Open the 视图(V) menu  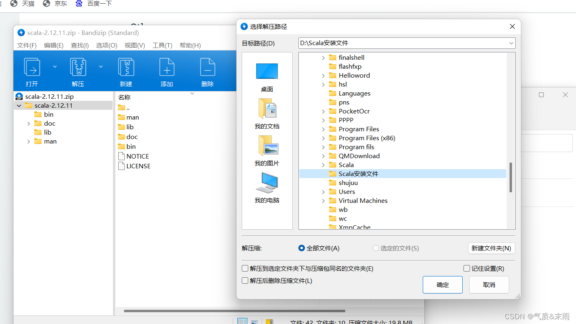click(x=135, y=45)
